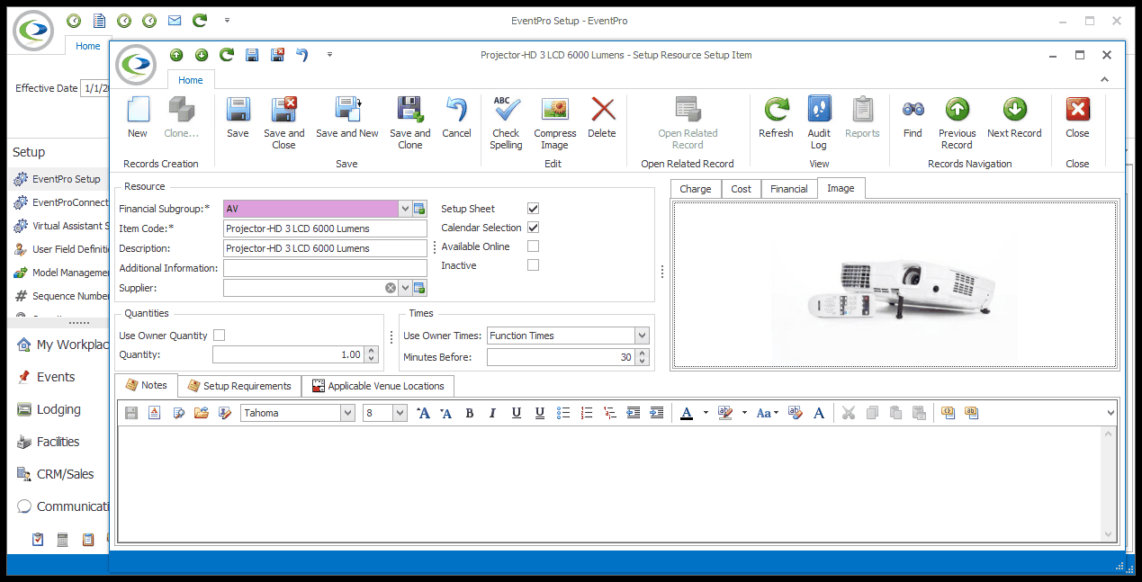Tick the Inactive checkbox
Screen dimensions: 1142x582
[533, 265]
